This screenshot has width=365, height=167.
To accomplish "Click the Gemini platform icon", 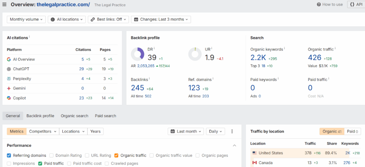I will (x=9, y=88).
